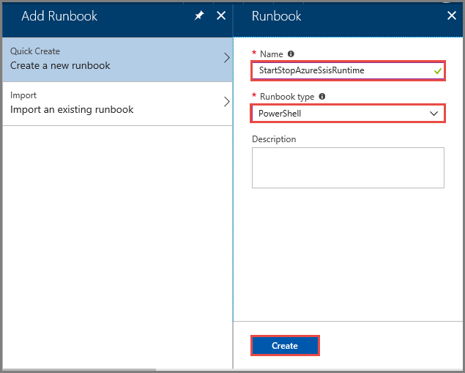Open Runbook type dropdown arrow
The image size is (465, 373).
point(434,114)
